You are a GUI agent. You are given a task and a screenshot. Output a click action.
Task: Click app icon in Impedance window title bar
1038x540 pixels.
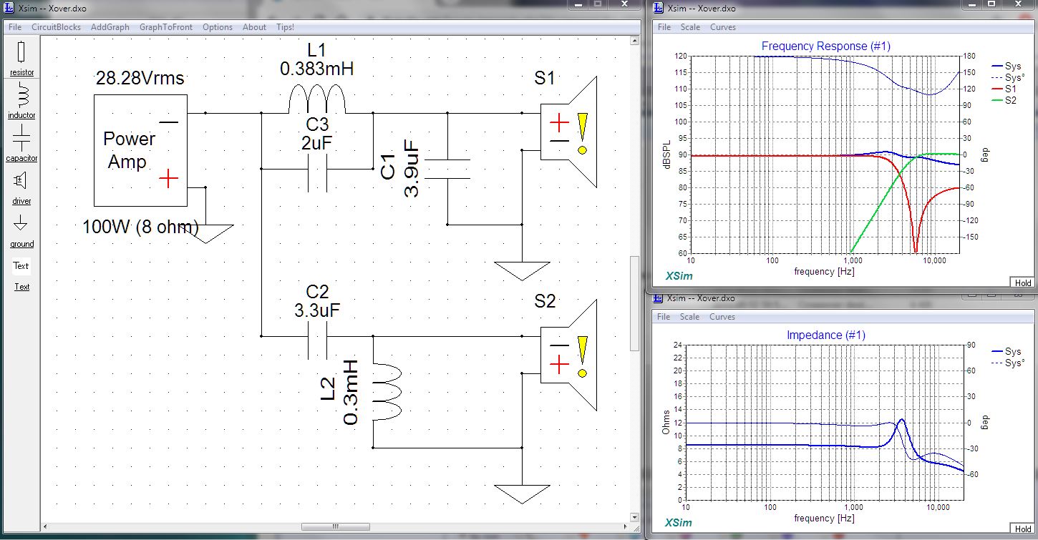click(x=659, y=298)
